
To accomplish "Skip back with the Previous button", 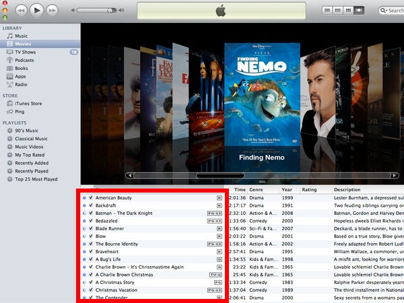I will pyautogui.click(x=22, y=10).
